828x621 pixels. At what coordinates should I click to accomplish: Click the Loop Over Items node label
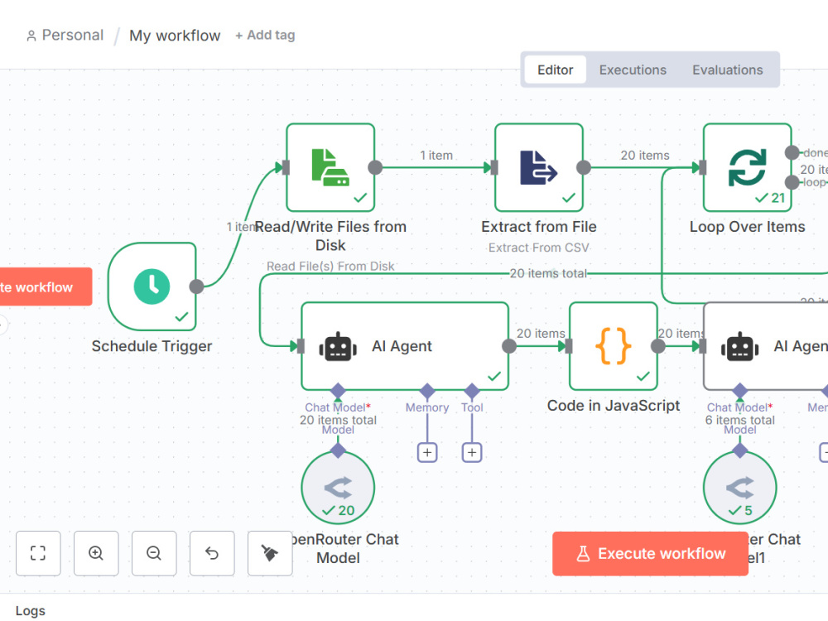pos(747,227)
